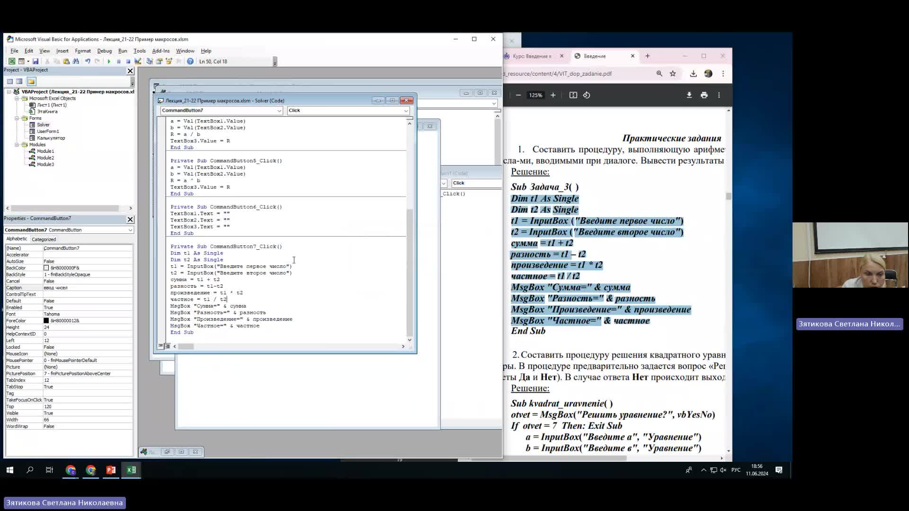Select Module2 in project tree

[45, 158]
